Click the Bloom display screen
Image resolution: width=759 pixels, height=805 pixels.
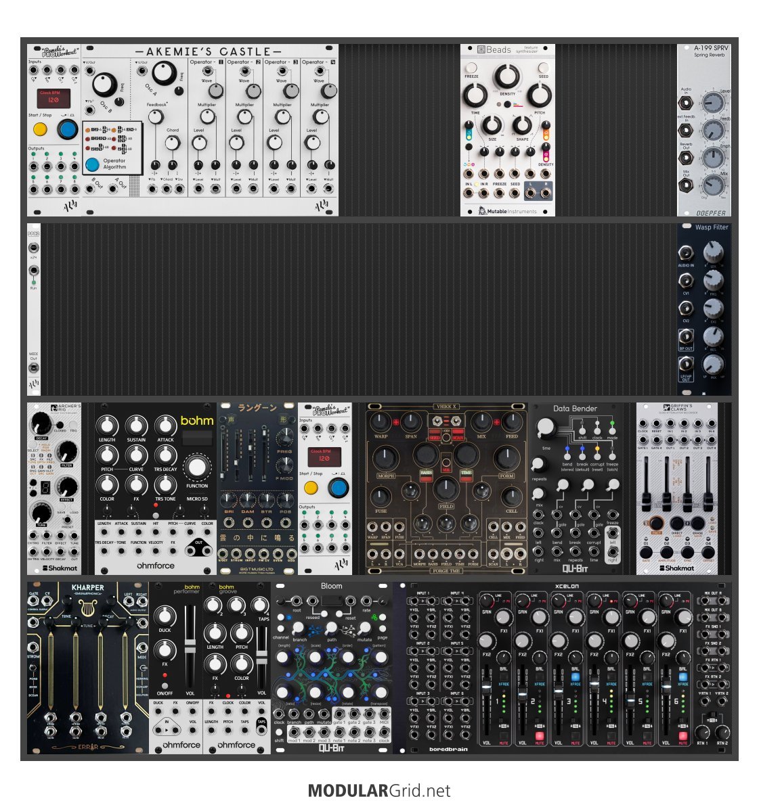click(x=331, y=600)
